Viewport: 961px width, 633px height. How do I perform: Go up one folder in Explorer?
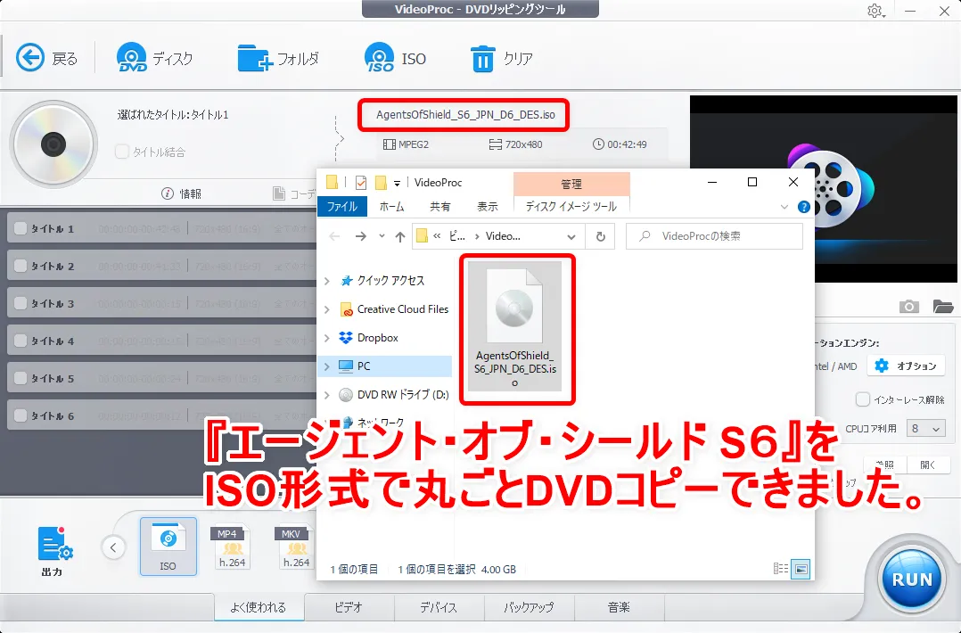click(400, 236)
